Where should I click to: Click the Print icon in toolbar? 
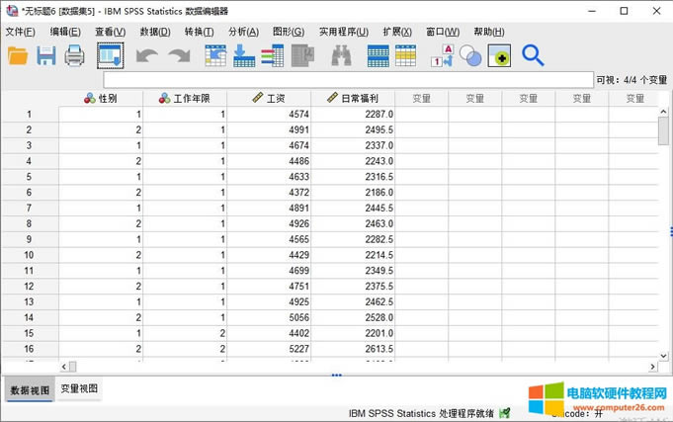tap(75, 56)
